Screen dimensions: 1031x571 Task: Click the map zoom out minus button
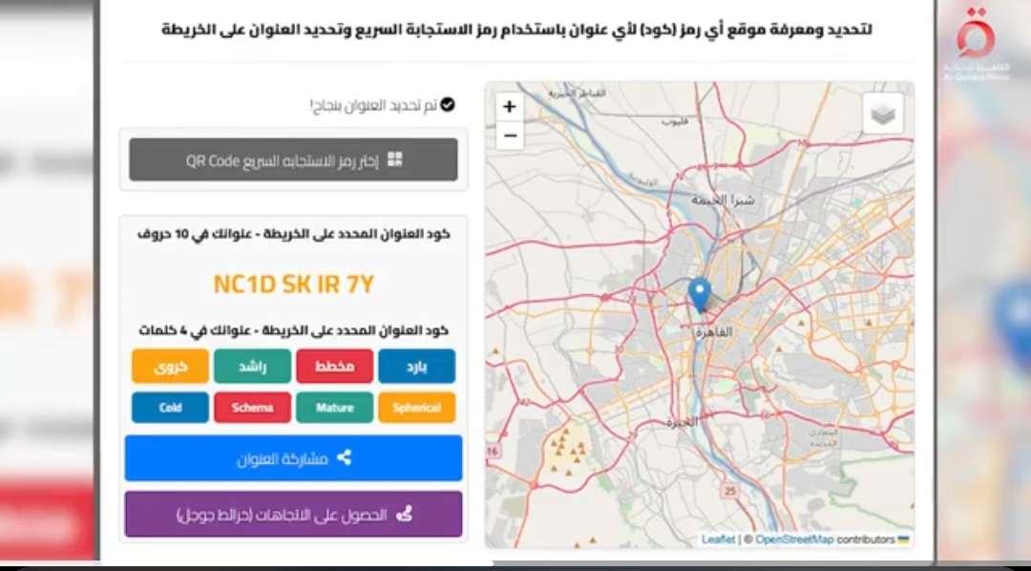510,136
